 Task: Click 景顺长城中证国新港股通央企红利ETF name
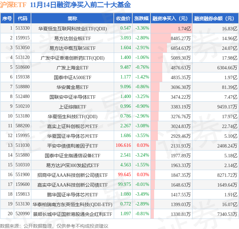click(x=72, y=214)
